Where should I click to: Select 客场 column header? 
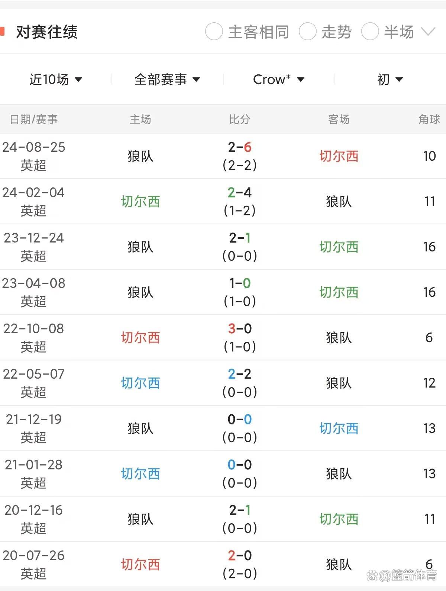339,119
